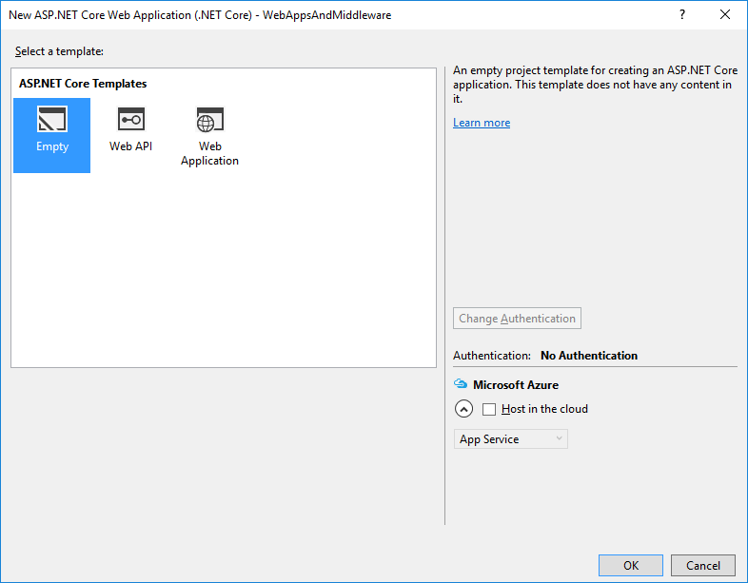Open help with the question mark button
748x583 pixels.
click(x=682, y=15)
